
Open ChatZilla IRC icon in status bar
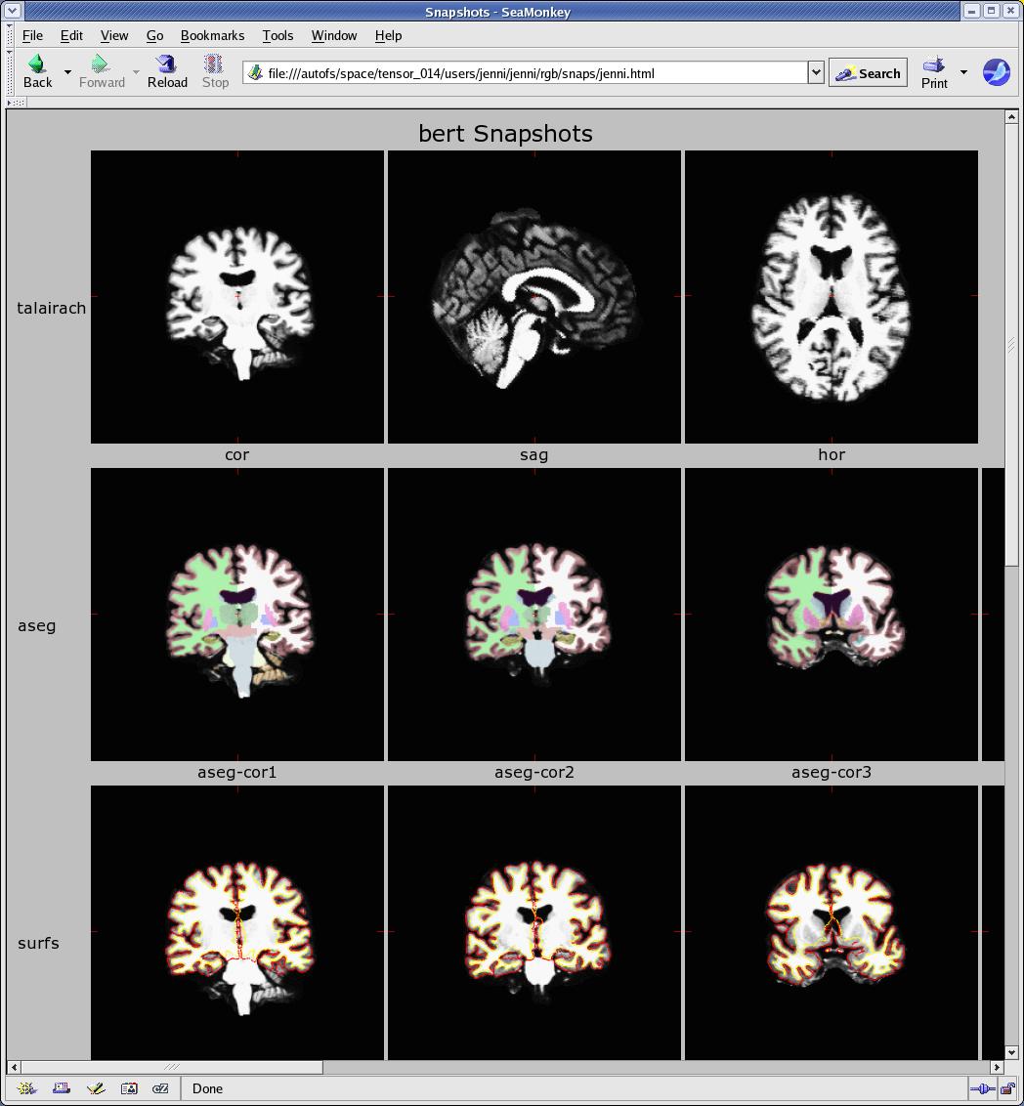pos(161,1088)
